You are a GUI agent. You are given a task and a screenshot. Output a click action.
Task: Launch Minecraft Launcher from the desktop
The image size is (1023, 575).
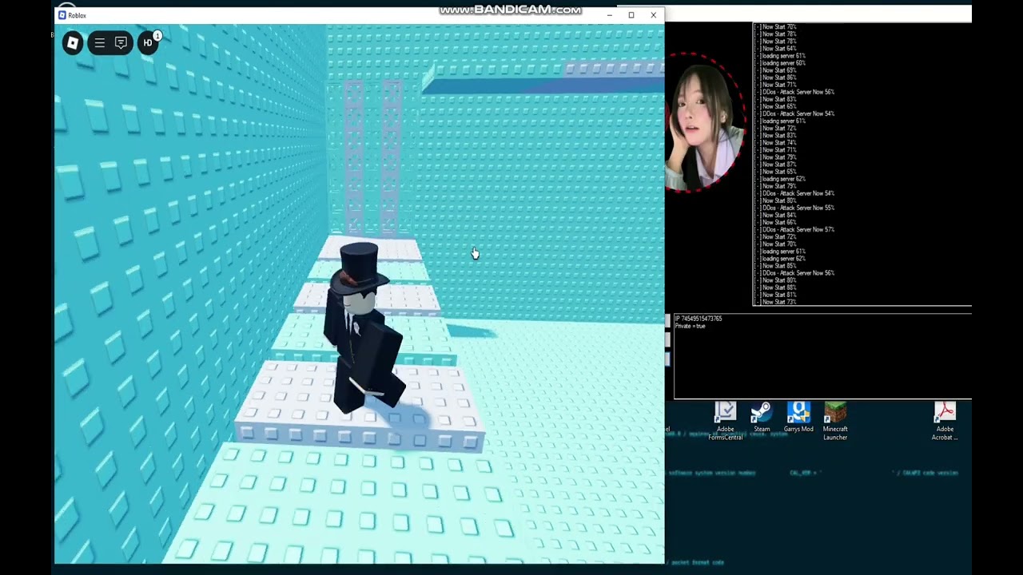click(835, 422)
